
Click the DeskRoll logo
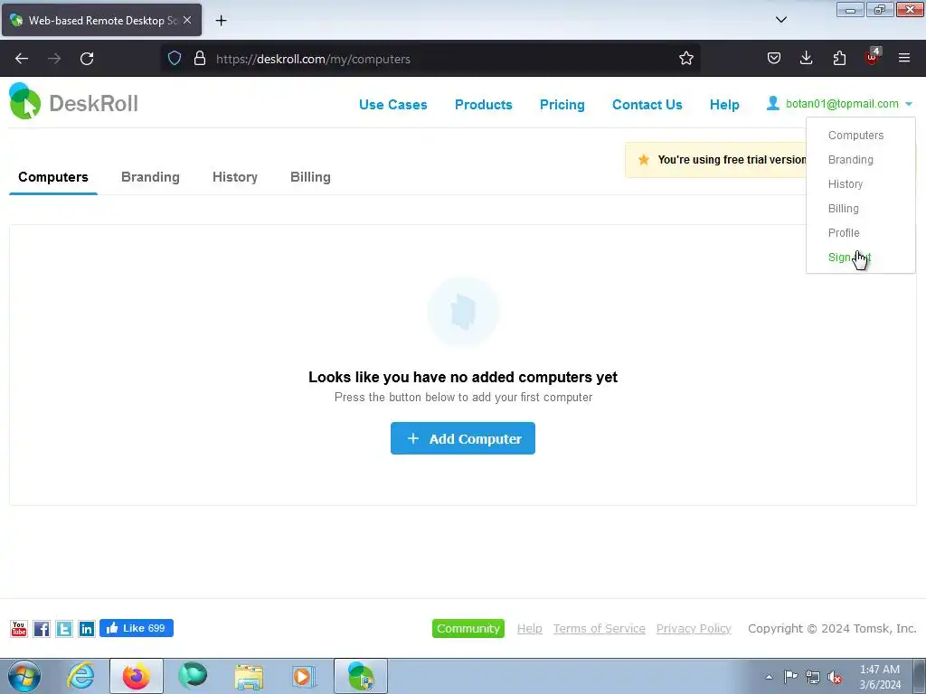pyautogui.click(x=74, y=102)
